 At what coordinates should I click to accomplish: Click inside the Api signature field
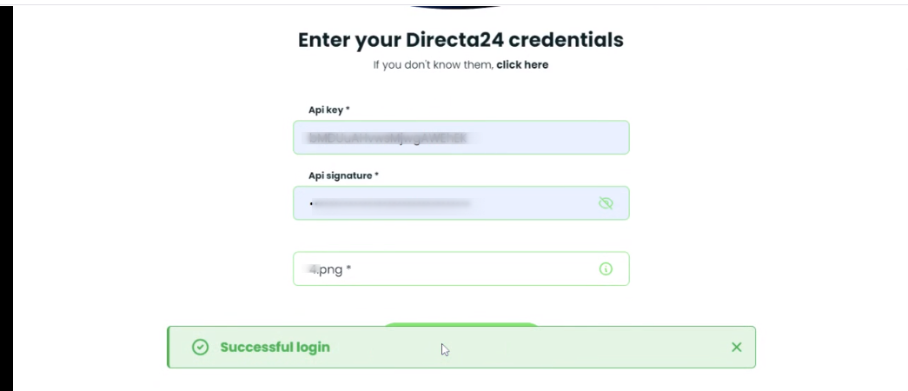coord(443,203)
